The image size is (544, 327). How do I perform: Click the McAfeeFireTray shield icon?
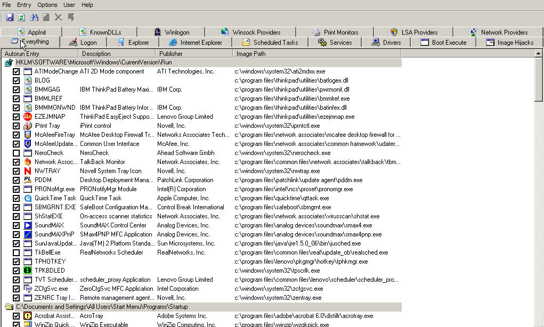[x=28, y=135]
